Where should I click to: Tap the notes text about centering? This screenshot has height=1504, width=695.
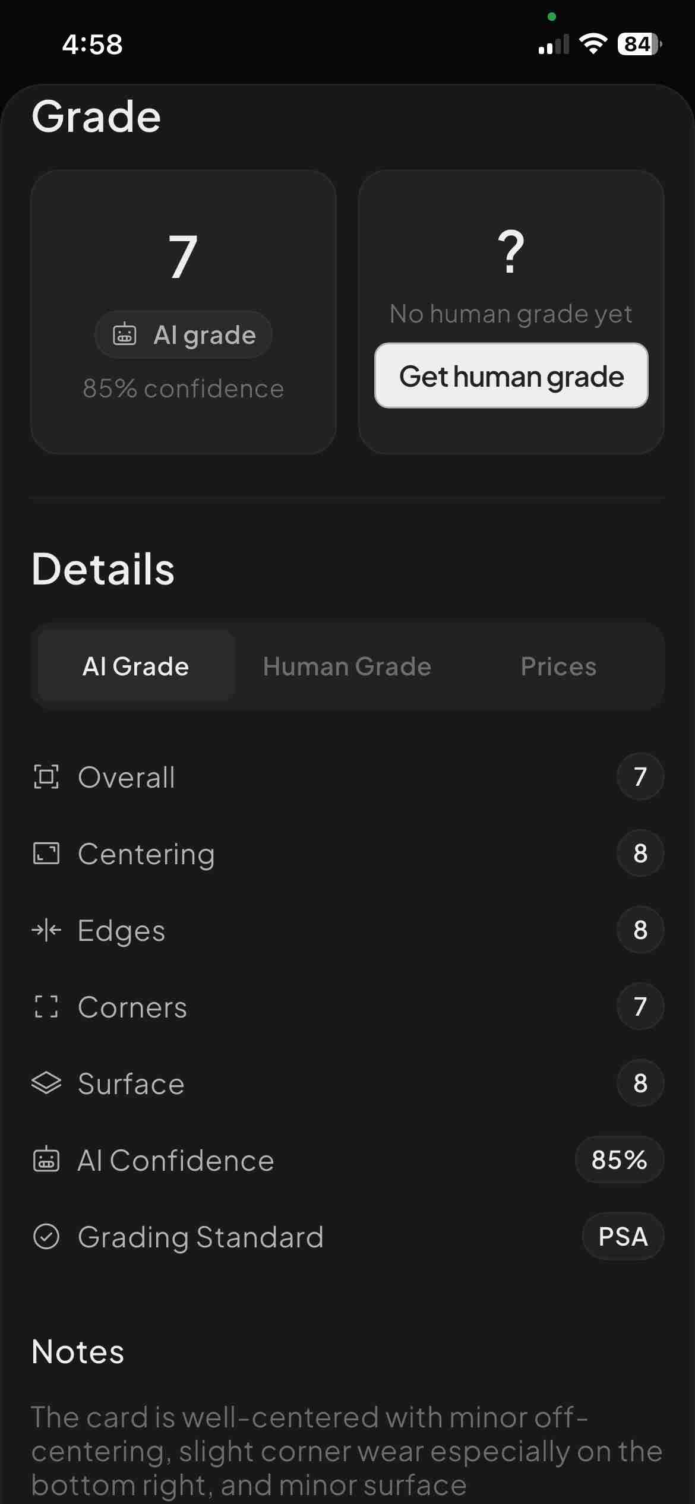(x=347, y=1451)
